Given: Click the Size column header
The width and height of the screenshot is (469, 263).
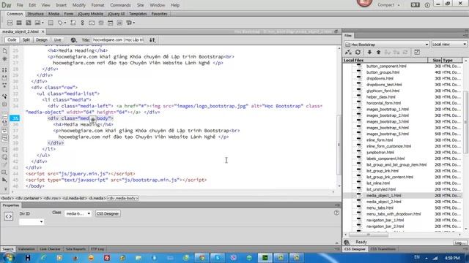Looking at the screenshot, I should [435, 60].
